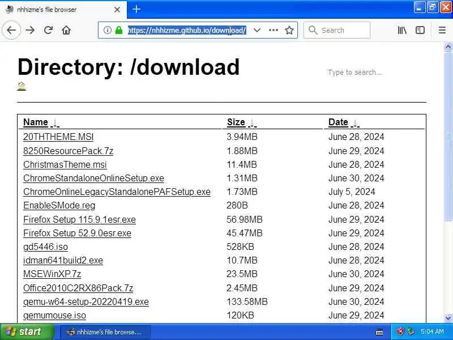The width and height of the screenshot is (453, 340).
Task: Click the green padlock security icon
Action: tap(119, 30)
